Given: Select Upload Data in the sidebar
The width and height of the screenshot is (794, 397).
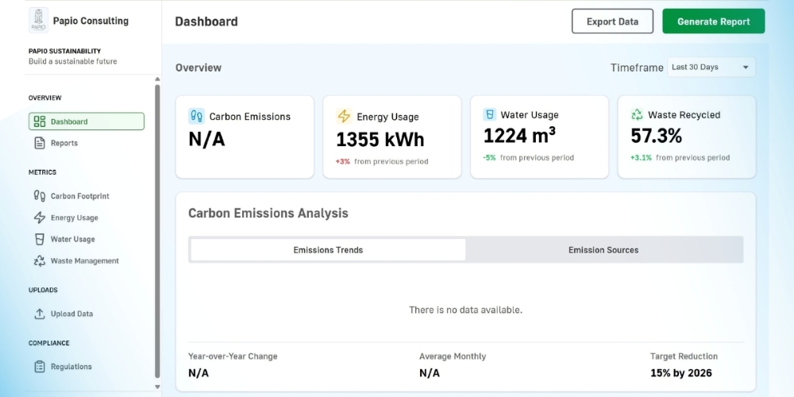Looking at the screenshot, I should coord(86,314).
